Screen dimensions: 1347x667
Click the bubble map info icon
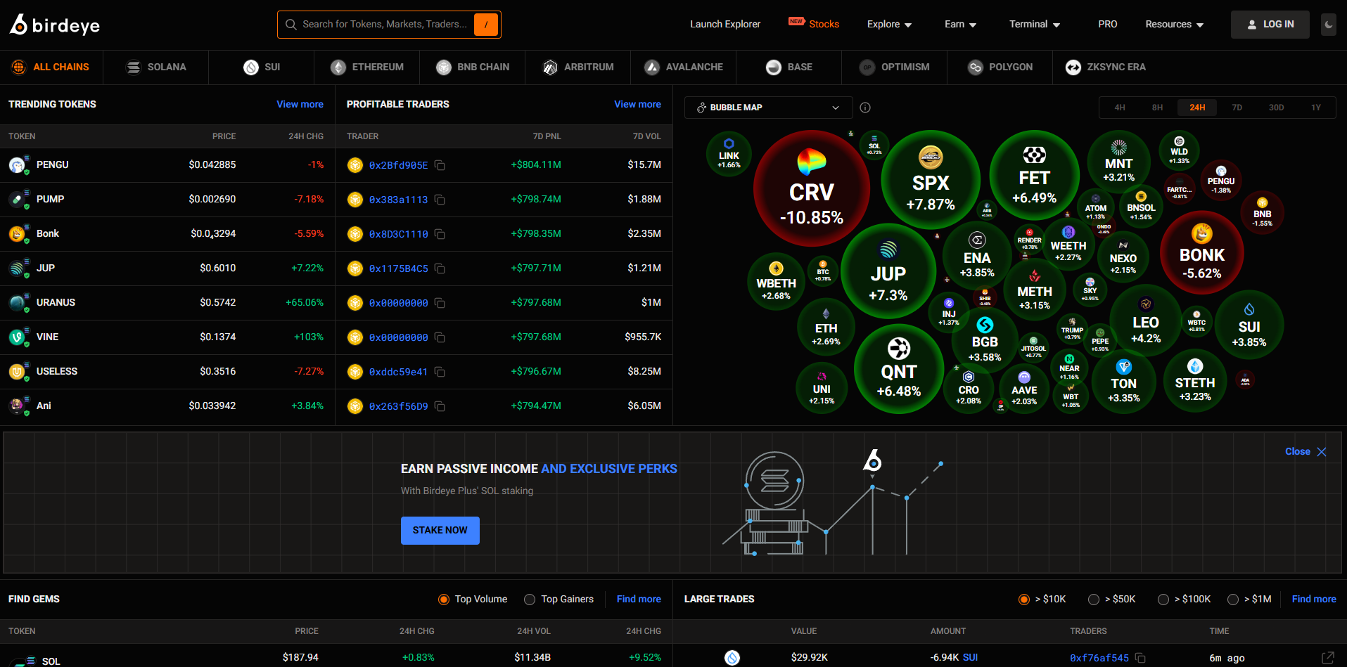pos(865,108)
